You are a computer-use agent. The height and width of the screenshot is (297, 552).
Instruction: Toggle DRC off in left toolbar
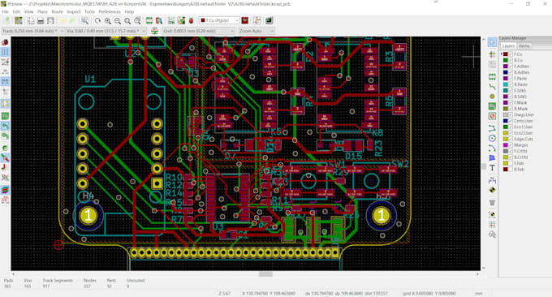[5, 42]
